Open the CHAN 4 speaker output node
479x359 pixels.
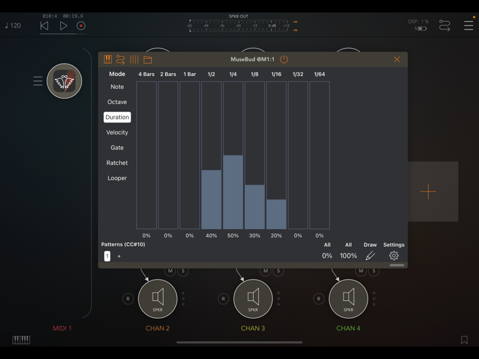pyautogui.click(x=348, y=299)
